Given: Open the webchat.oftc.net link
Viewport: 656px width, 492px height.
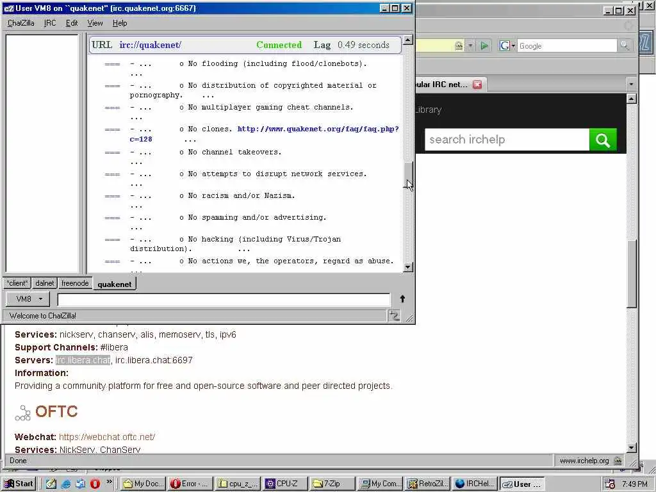Looking at the screenshot, I should 107,437.
